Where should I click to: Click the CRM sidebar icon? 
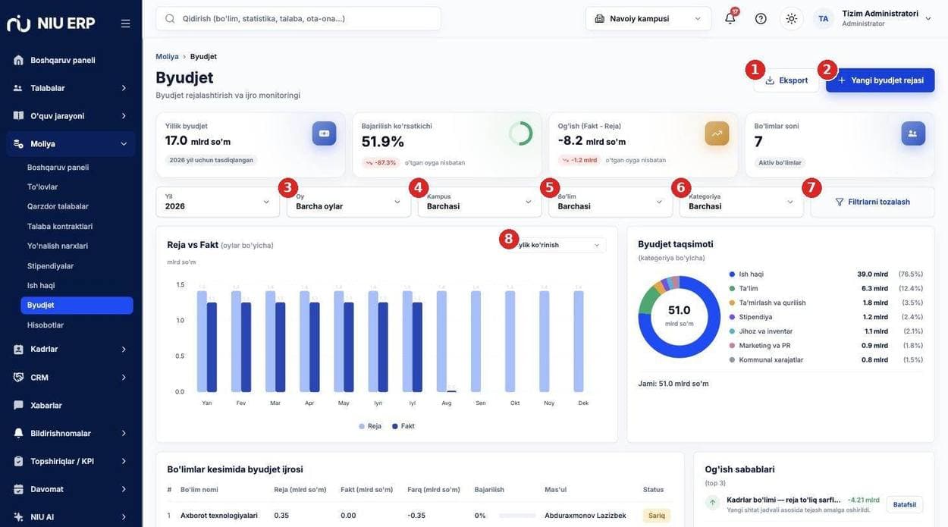[19, 377]
